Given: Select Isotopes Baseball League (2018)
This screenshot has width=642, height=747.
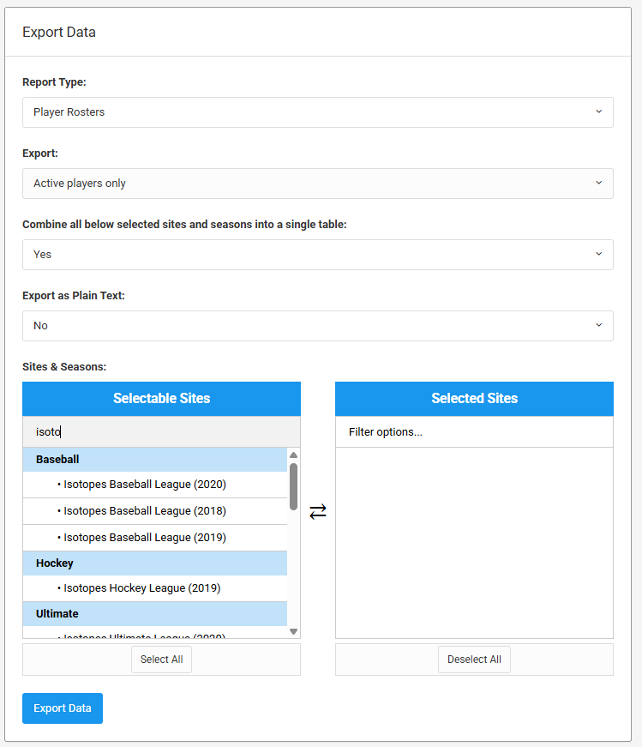Looking at the screenshot, I should (x=155, y=511).
